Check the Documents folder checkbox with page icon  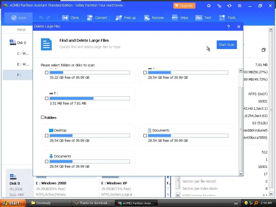point(145,136)
